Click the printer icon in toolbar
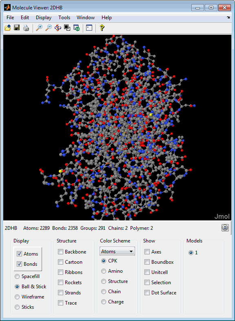The height and width of the screenshot is (321, 235). pos(26,28)
